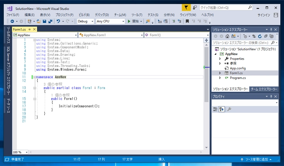Screen dimensions: 284x166
Task: Toggle alphabetical sorting in the Properties panel
Action: point(222,109)
